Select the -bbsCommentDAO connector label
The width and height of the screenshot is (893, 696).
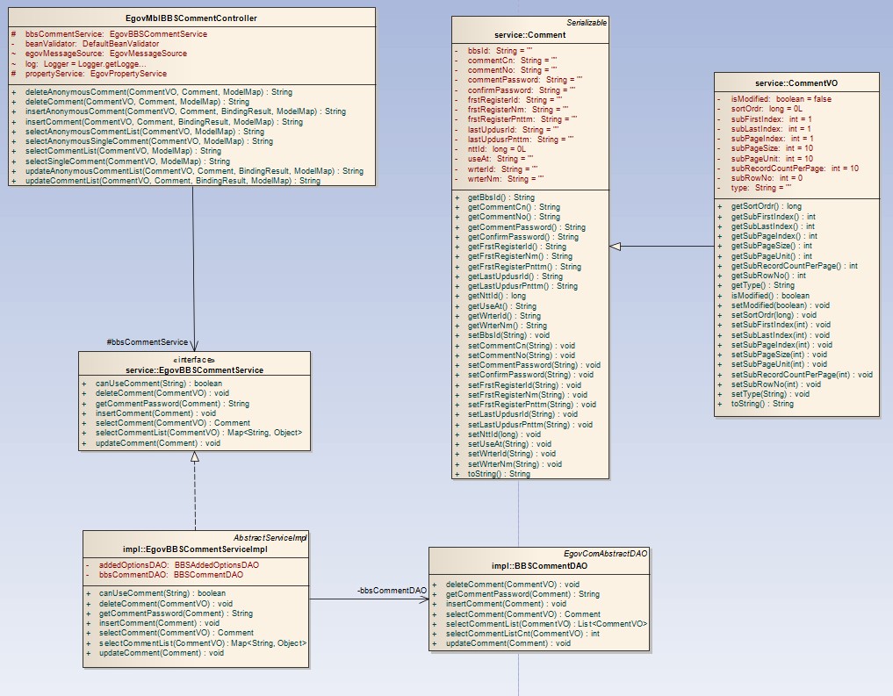pyautogui.click(x=392, y=590)
